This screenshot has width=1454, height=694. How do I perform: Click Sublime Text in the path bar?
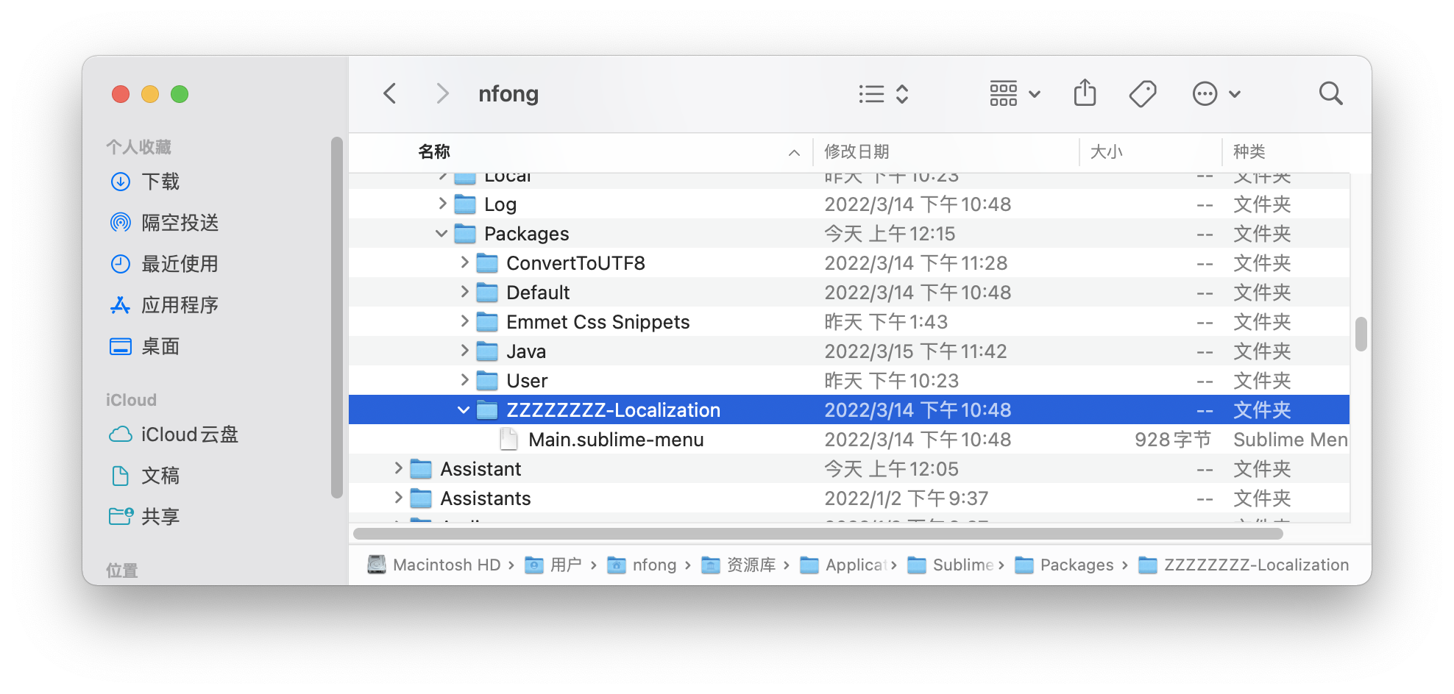951,565
